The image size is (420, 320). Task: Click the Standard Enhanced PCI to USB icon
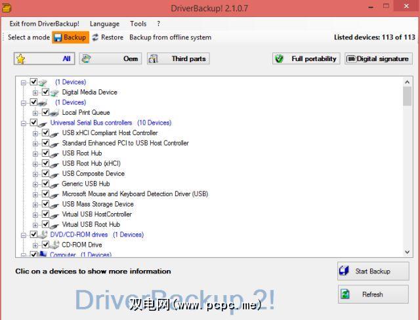(x=54, y=144)
